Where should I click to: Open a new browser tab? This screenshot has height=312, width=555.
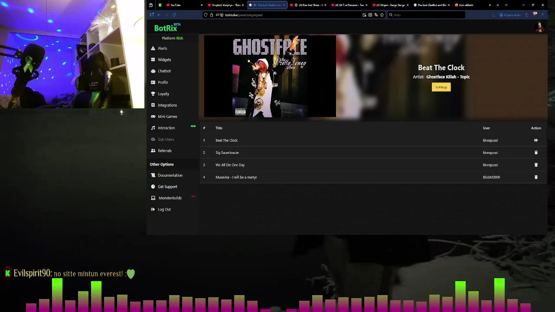tap(498, 5)
